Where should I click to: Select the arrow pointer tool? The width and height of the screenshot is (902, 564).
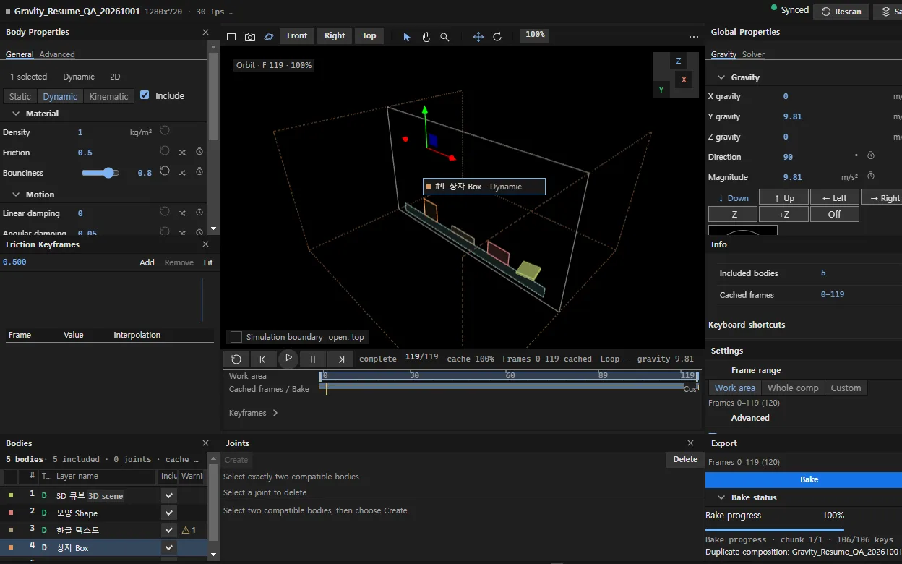(407, 37)
